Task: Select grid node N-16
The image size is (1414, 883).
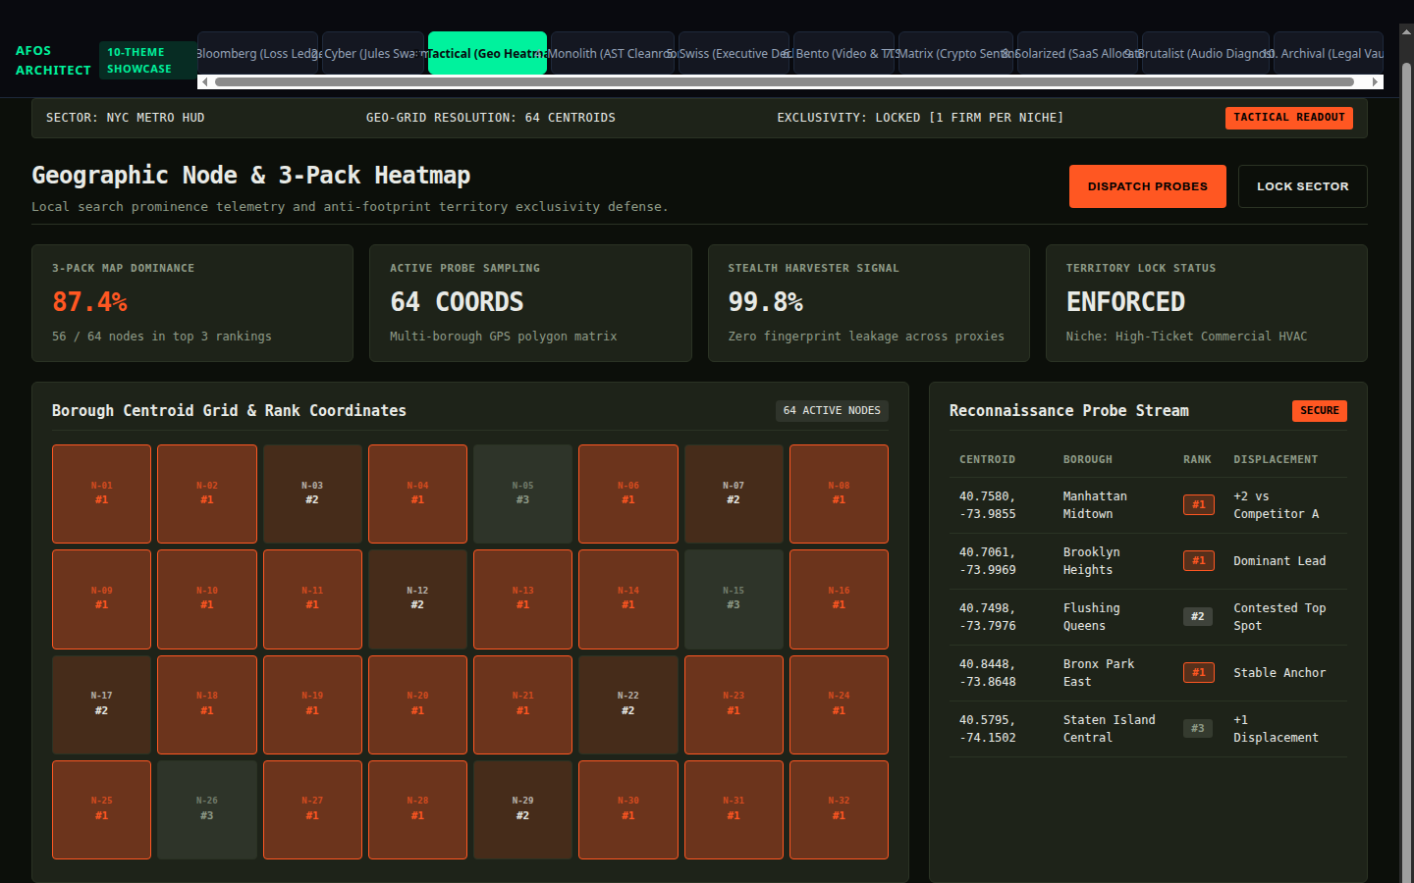Action: coord(839,598)
